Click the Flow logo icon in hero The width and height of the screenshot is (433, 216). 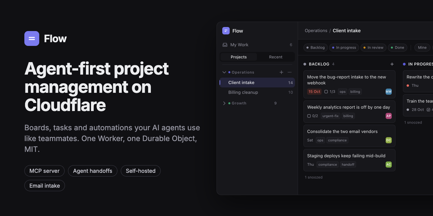[x=32, y=38]
